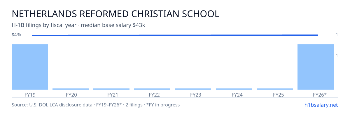Click the FY22 axis label
This screenshot has width=350, height=116.
pos(154,95)
